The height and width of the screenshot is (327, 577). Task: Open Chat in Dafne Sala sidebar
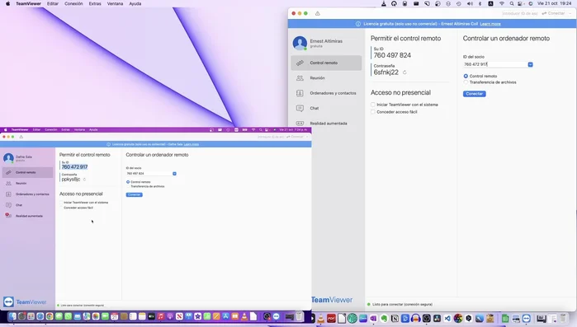27,205
